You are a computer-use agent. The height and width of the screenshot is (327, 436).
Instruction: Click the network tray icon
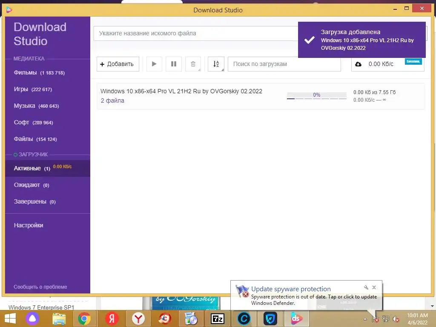coord(386,319)
